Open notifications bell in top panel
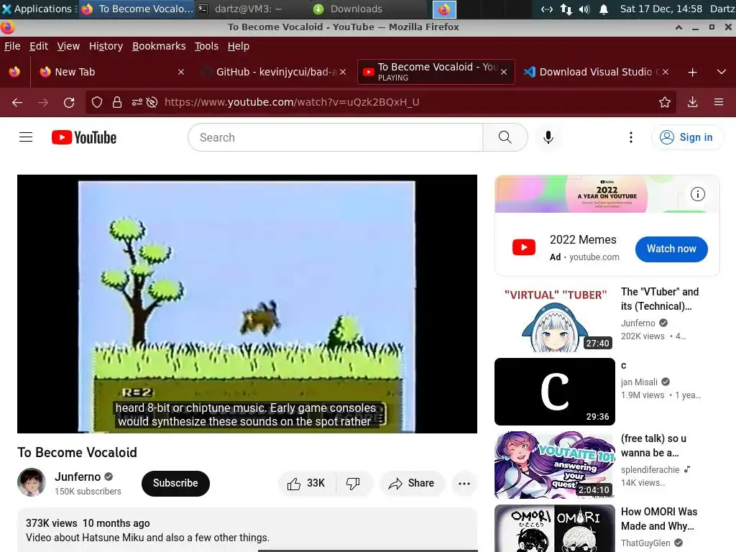Screen dimensions: 736x552 click(604, 9)
